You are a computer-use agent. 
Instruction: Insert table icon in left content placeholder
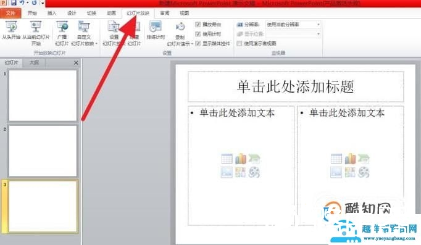227,159
